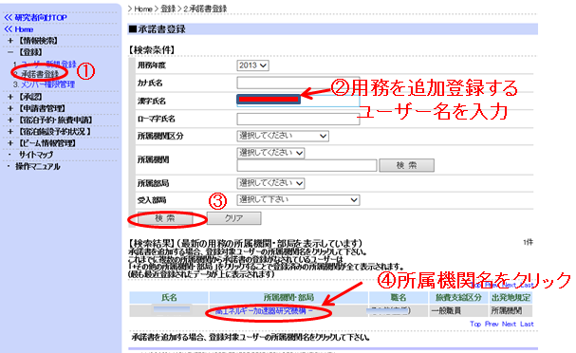Click the ローマ字氏名 input field
The image size is (576, 353).
click(298, 119)
